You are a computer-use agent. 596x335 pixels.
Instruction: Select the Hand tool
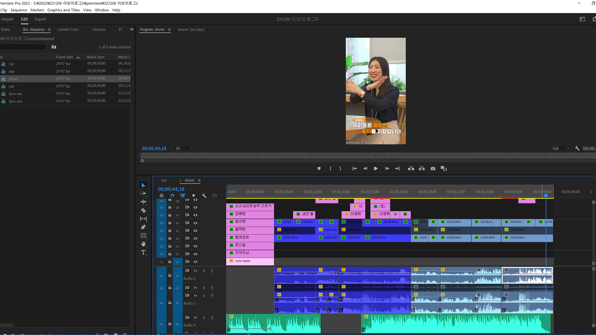(x=143, y=244)
